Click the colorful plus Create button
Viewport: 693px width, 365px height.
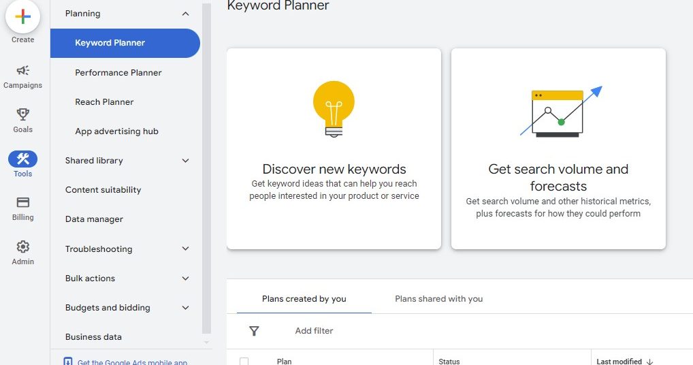point(22,17)
